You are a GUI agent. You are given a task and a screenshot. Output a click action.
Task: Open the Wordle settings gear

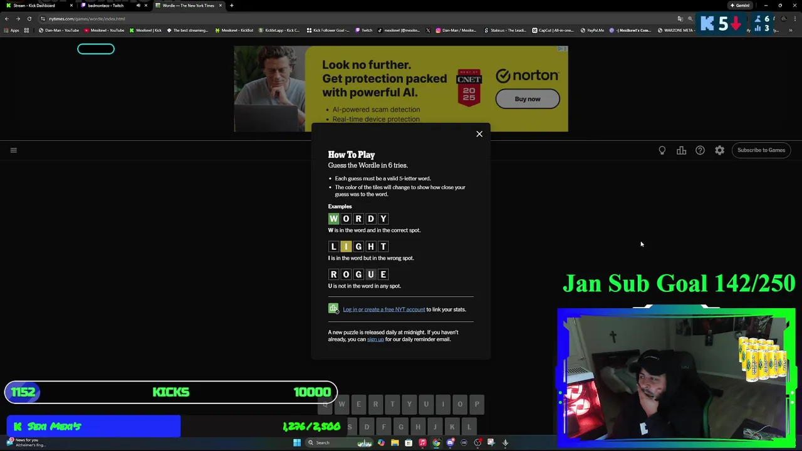[x=719, y=150]
